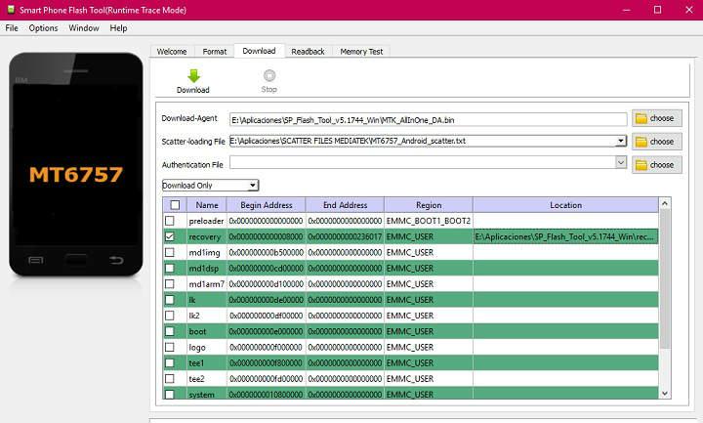Check the md1img partition checkbox

click(x=170, y=252)
